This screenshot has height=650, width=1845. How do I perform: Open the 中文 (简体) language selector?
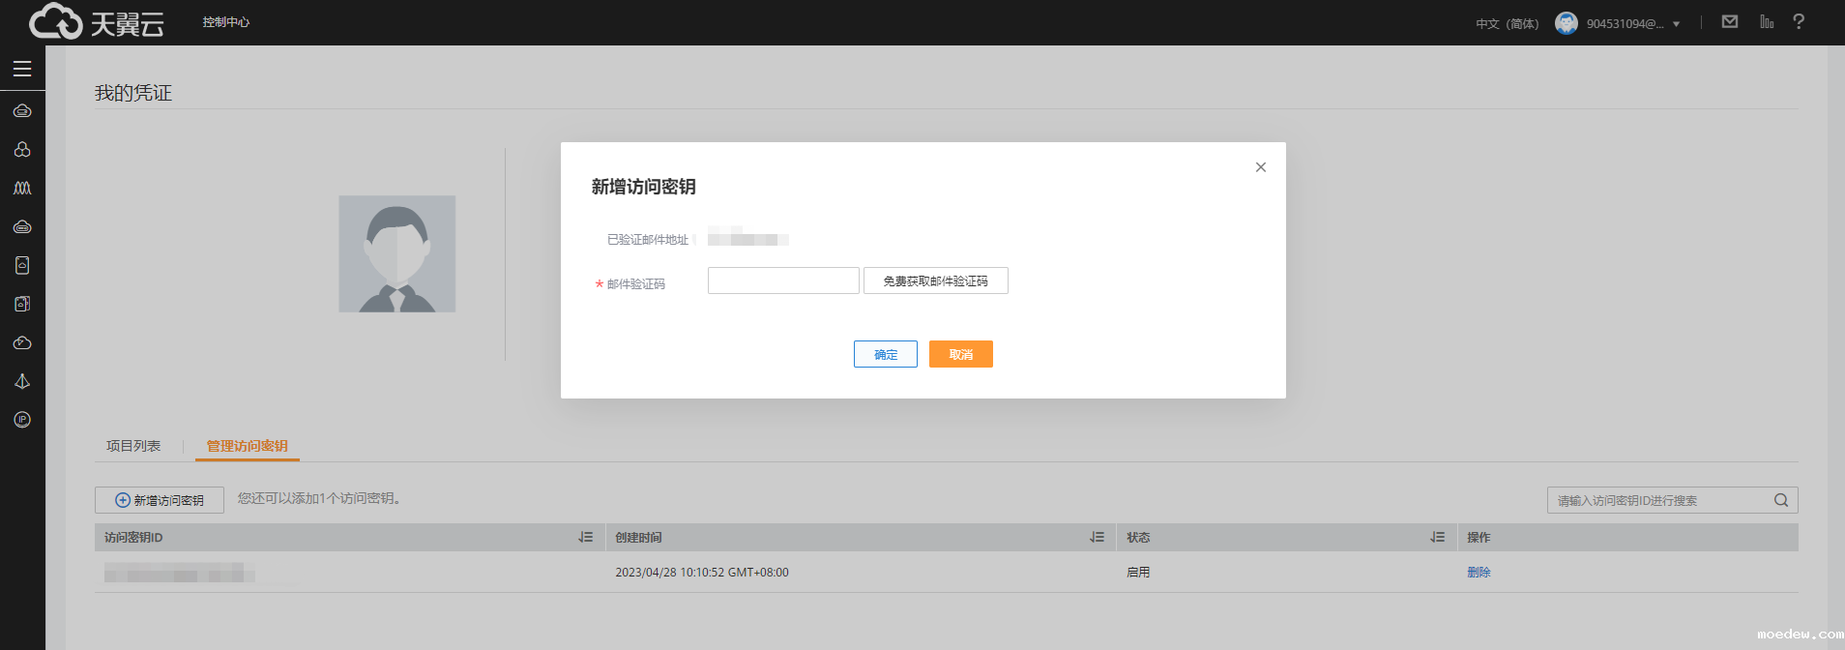pos(1507,23)
